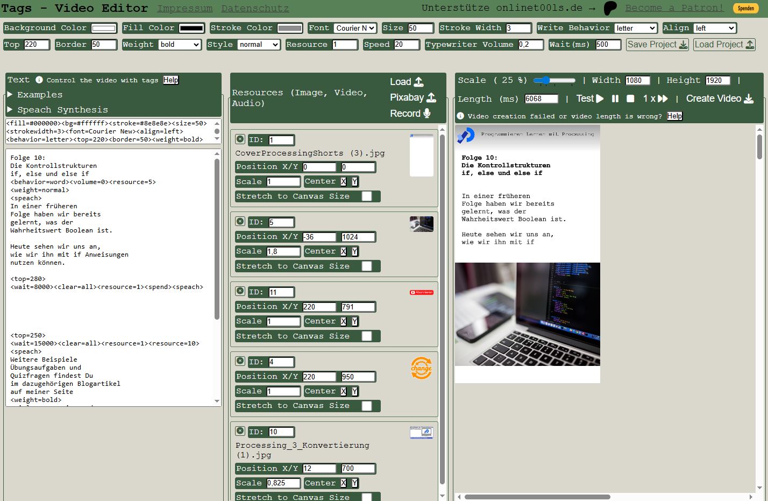
Task: Stop the video preview
Action: coord(630,98)
